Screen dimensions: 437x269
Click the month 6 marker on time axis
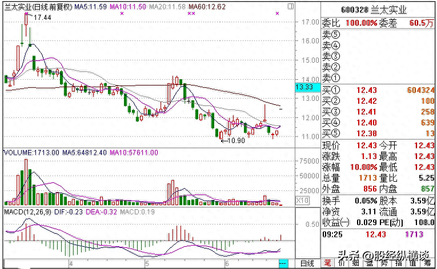pyautogui.click(x=227, y=264)
